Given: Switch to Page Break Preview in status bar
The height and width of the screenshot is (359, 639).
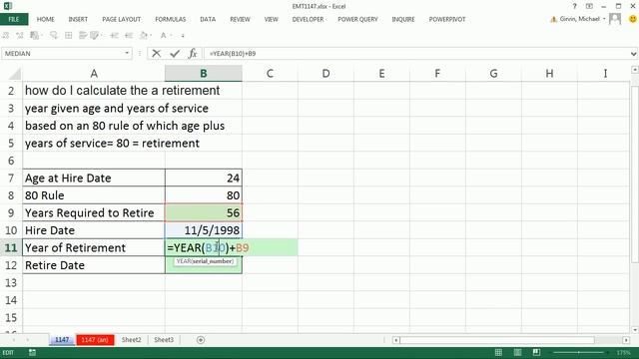Looking at the screenshot, I should [536, 352].
